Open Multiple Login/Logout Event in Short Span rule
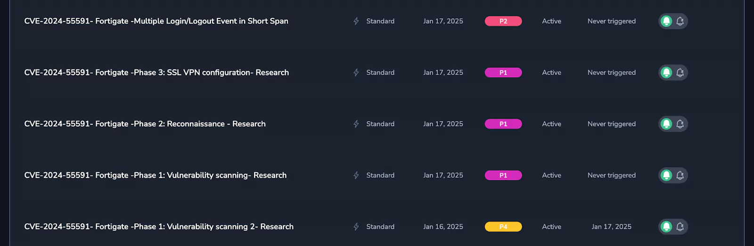 [156, 21]
